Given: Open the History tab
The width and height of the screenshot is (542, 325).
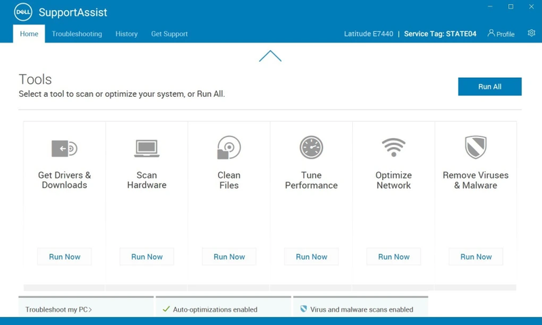Looking at the screenshot, I should pos(126,34).
